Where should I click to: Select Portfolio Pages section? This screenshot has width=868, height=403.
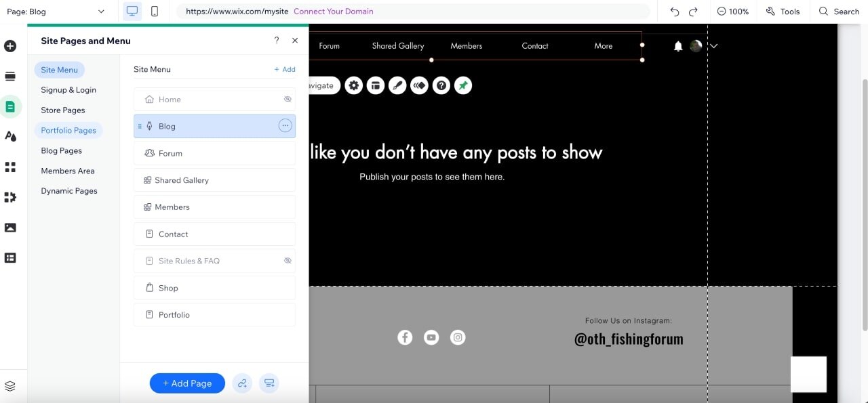click(68, 131)
